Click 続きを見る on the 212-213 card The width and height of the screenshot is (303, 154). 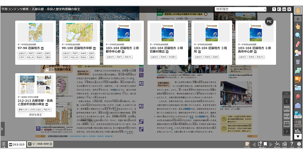coord(35,115)
